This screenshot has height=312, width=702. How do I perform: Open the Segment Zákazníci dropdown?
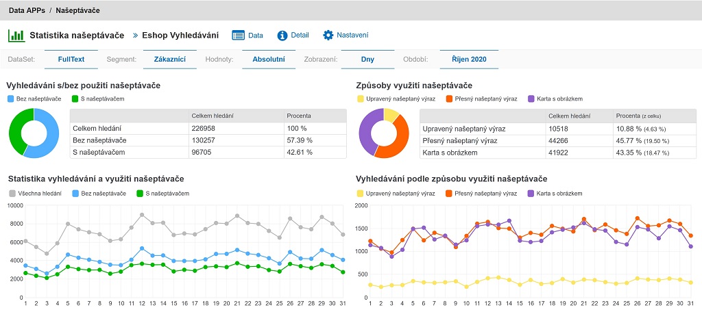click(170, 59)
